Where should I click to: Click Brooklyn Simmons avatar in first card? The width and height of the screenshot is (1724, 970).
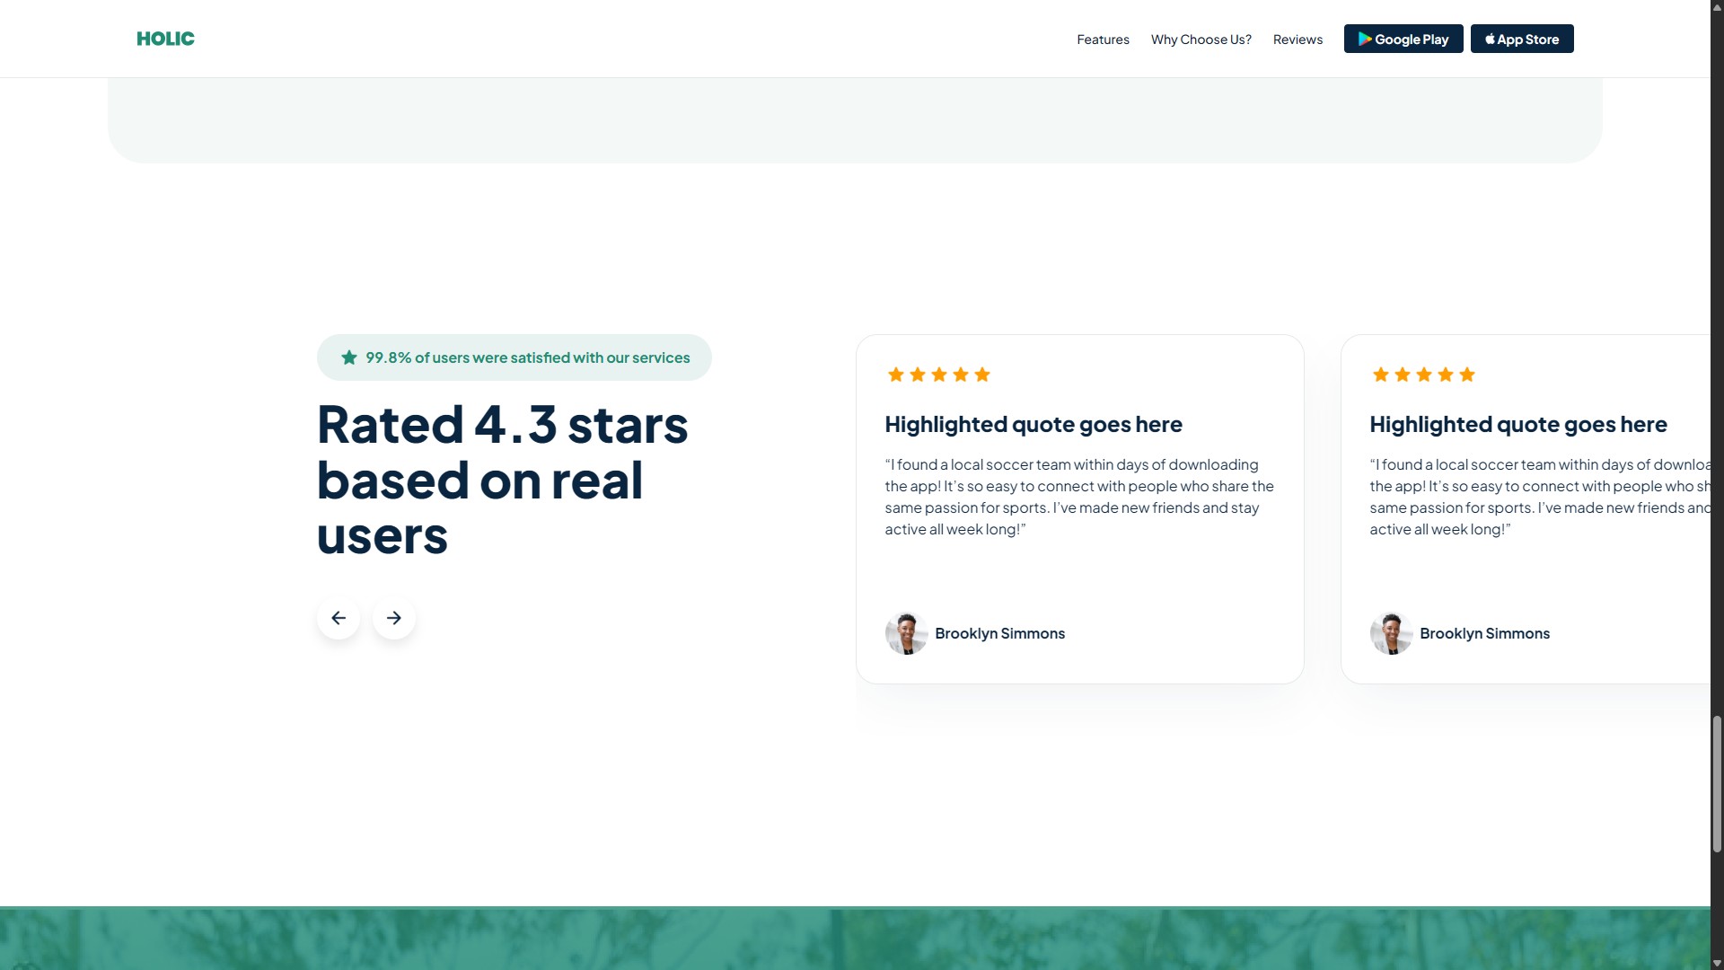point(906,633)
